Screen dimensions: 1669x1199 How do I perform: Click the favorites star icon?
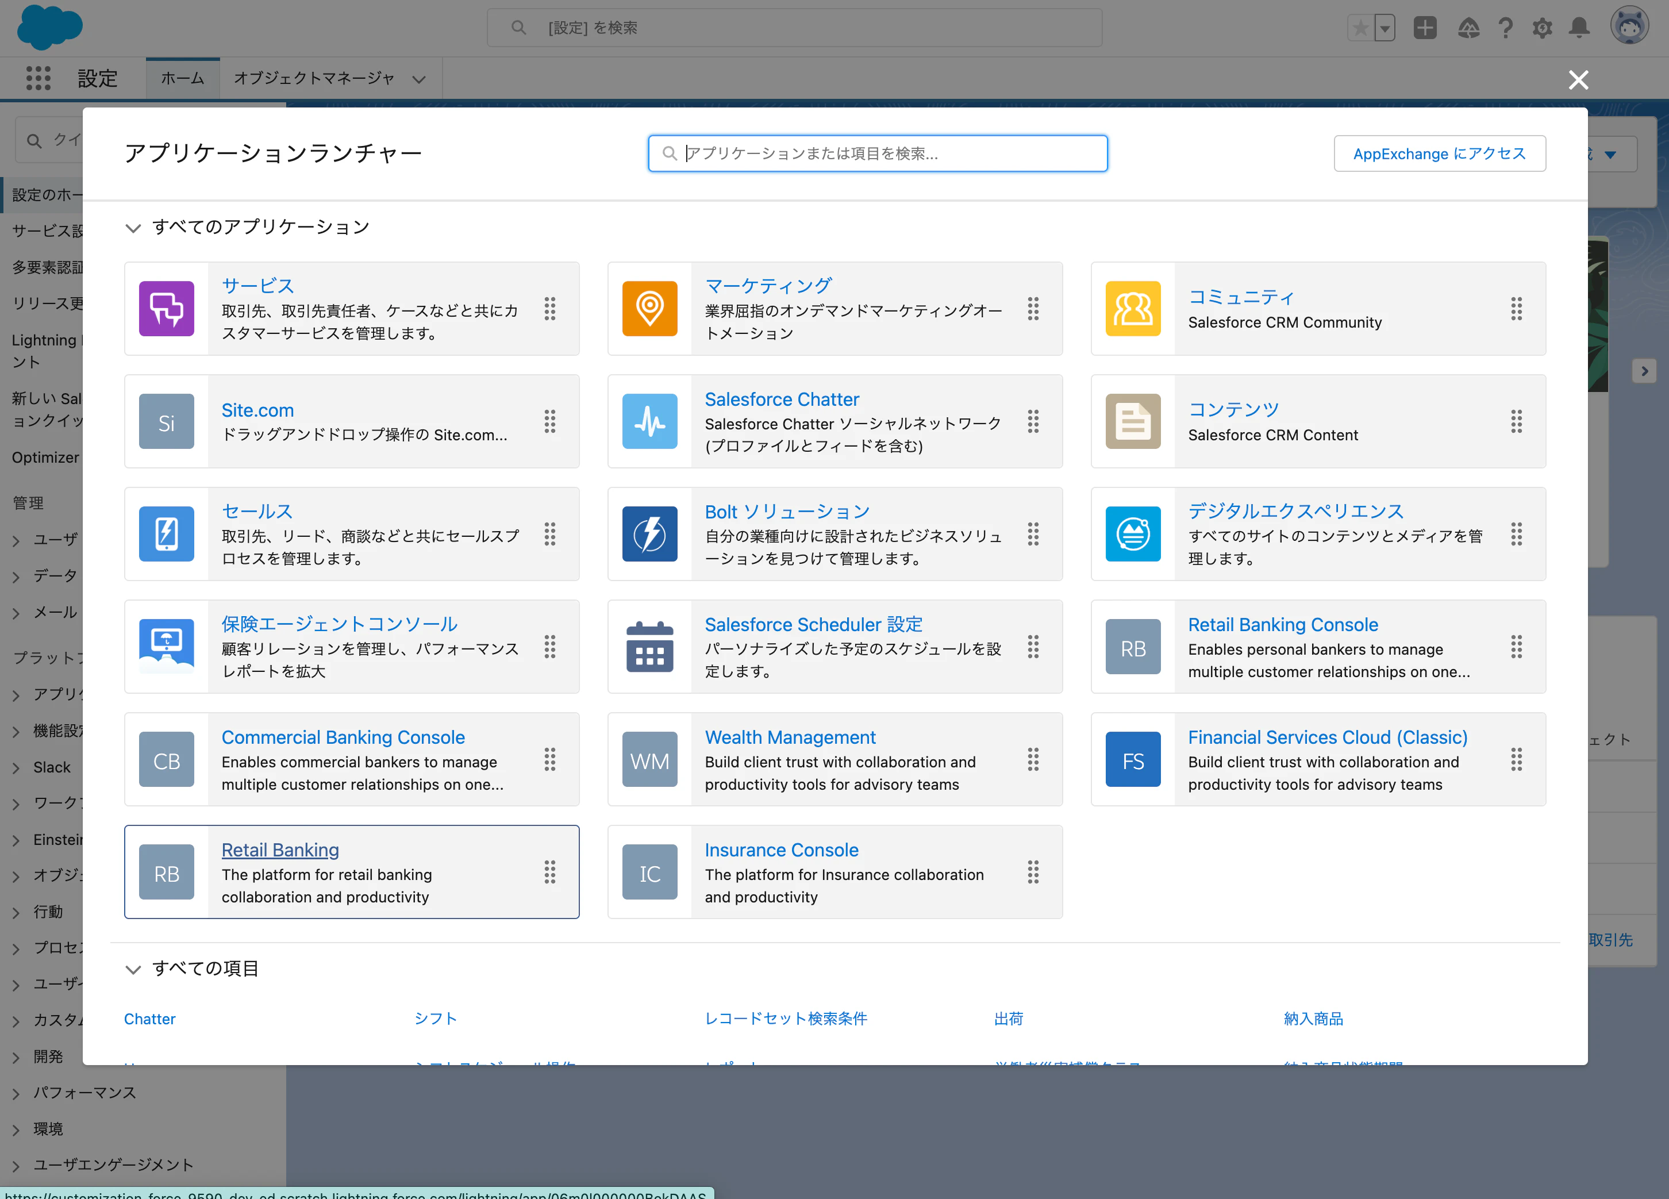1361,28
